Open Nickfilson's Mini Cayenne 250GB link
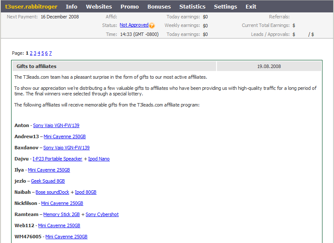The height and width of the screenshot is (243, 334). pos(62,203)
